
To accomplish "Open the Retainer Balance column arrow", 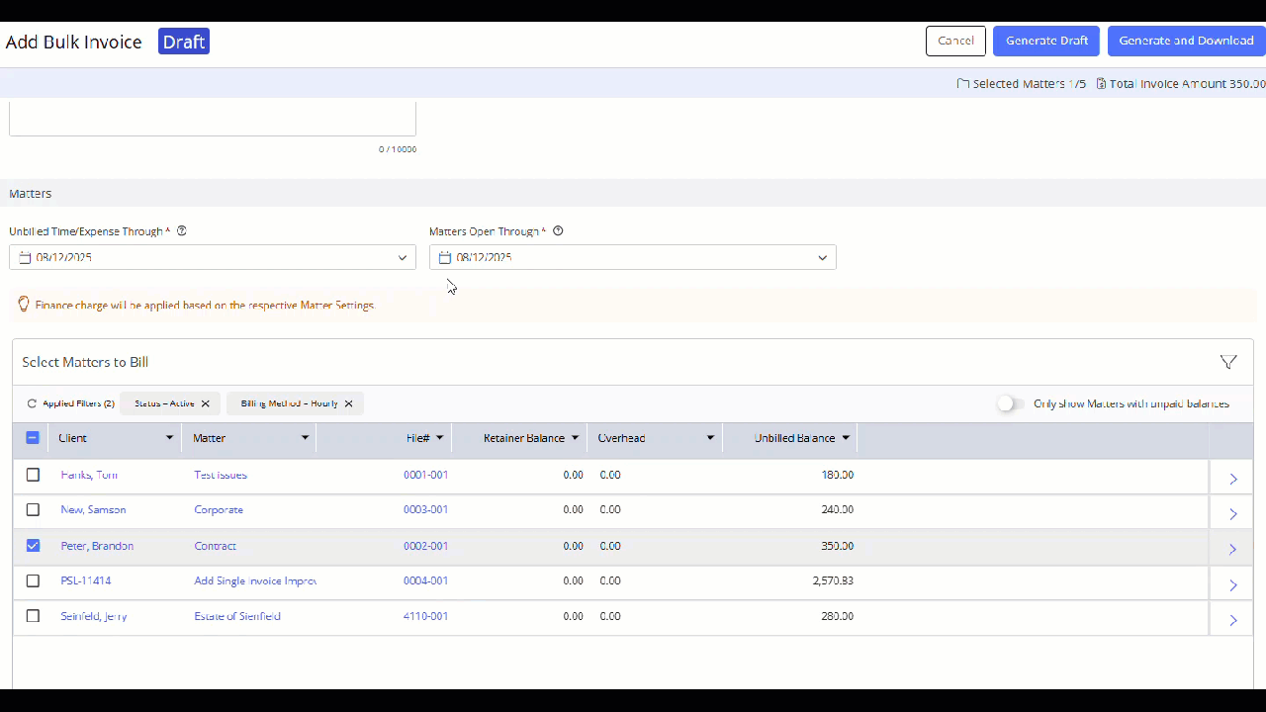I will [x=575, y=437].
